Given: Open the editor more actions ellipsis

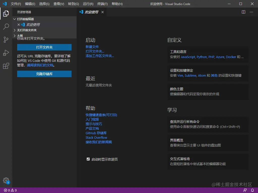Looking at the screenshot, I should click(251, 12).
